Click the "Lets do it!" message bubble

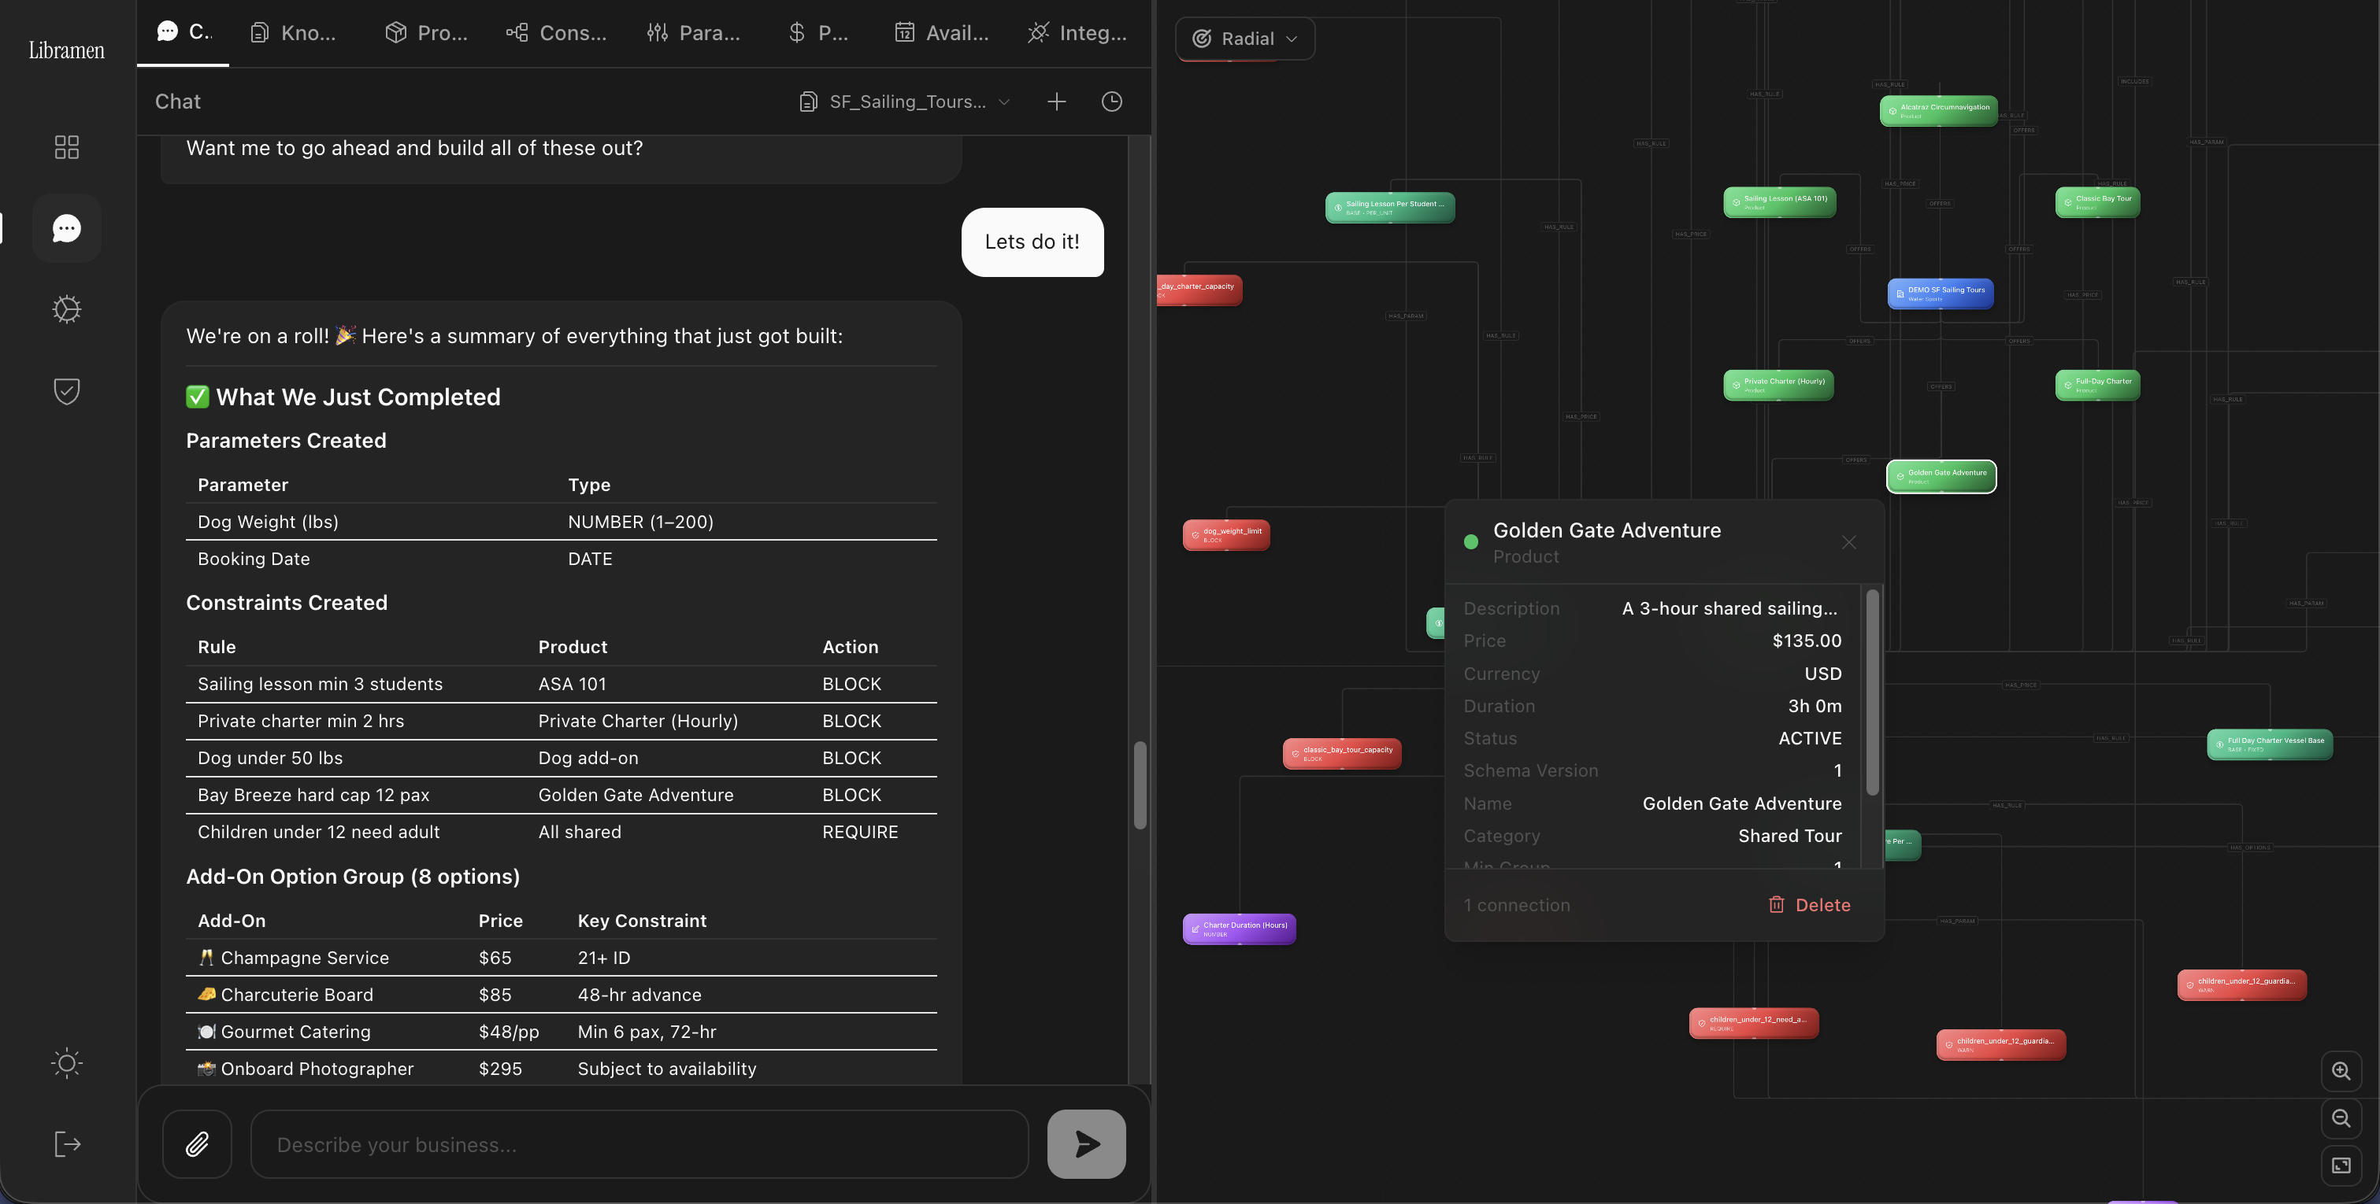pyautogui.click(x=1032, y=242)
